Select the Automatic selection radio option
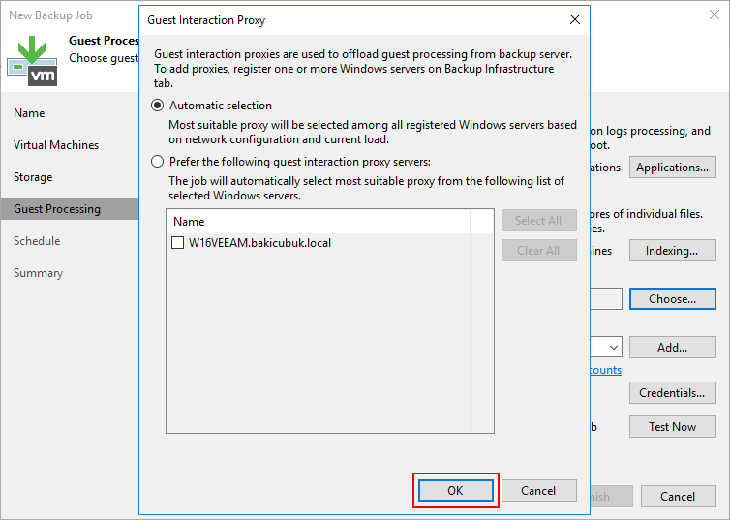 coord(158,106)
